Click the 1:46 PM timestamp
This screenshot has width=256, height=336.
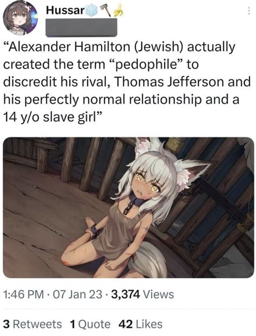24,294
